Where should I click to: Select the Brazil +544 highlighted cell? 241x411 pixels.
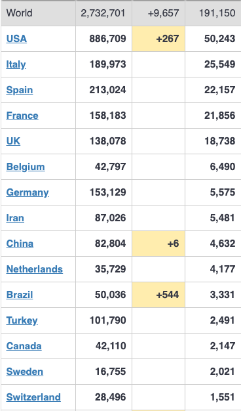pyautogui.click(x=158, y=295)
